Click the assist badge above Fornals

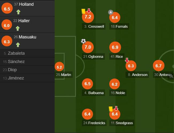pos(111,12)
